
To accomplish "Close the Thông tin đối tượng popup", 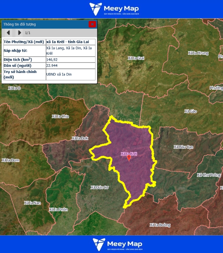I will pyautogui.click(x=92, y=24).
